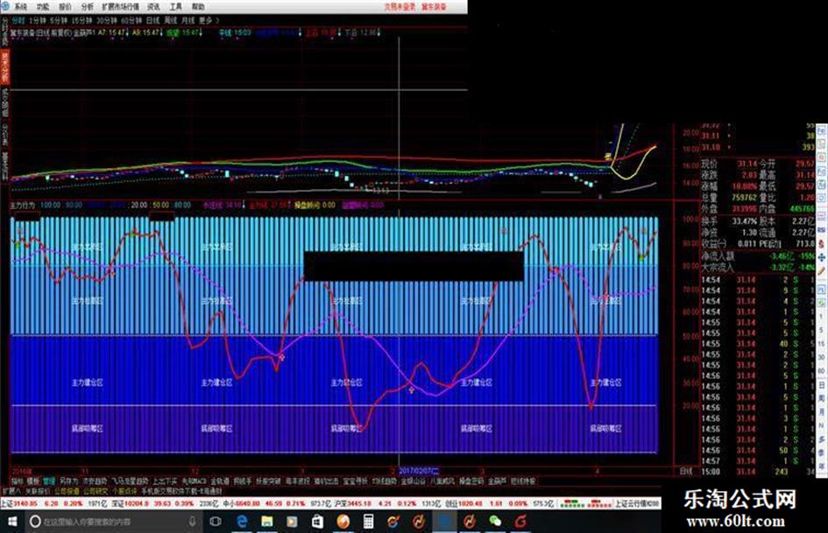
Task: Click the 深证 index quote in status bar
Action: 165,504
